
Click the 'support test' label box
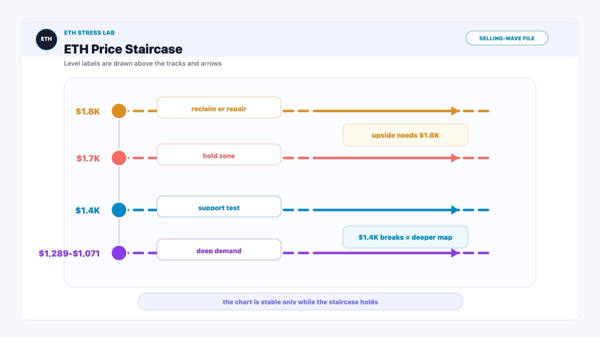(219, 206)
